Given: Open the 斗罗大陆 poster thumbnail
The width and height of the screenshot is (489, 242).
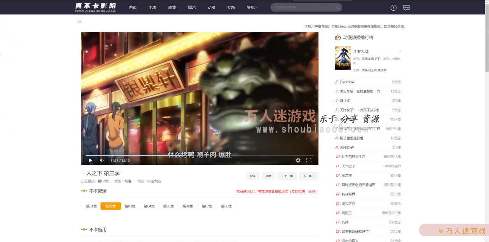Looking at the screenshot, I should click(343, 58).
